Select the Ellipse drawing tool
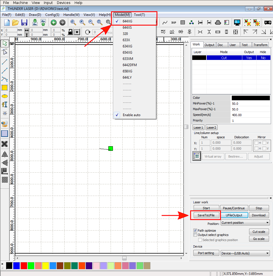The height and width of the screenshot is (276, 273). (5, 96)
